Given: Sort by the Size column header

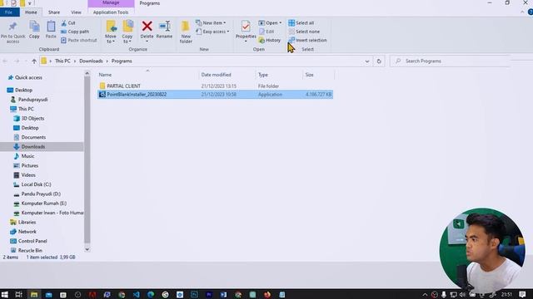Looking at the screenshot, I should [x=309, y=75].
